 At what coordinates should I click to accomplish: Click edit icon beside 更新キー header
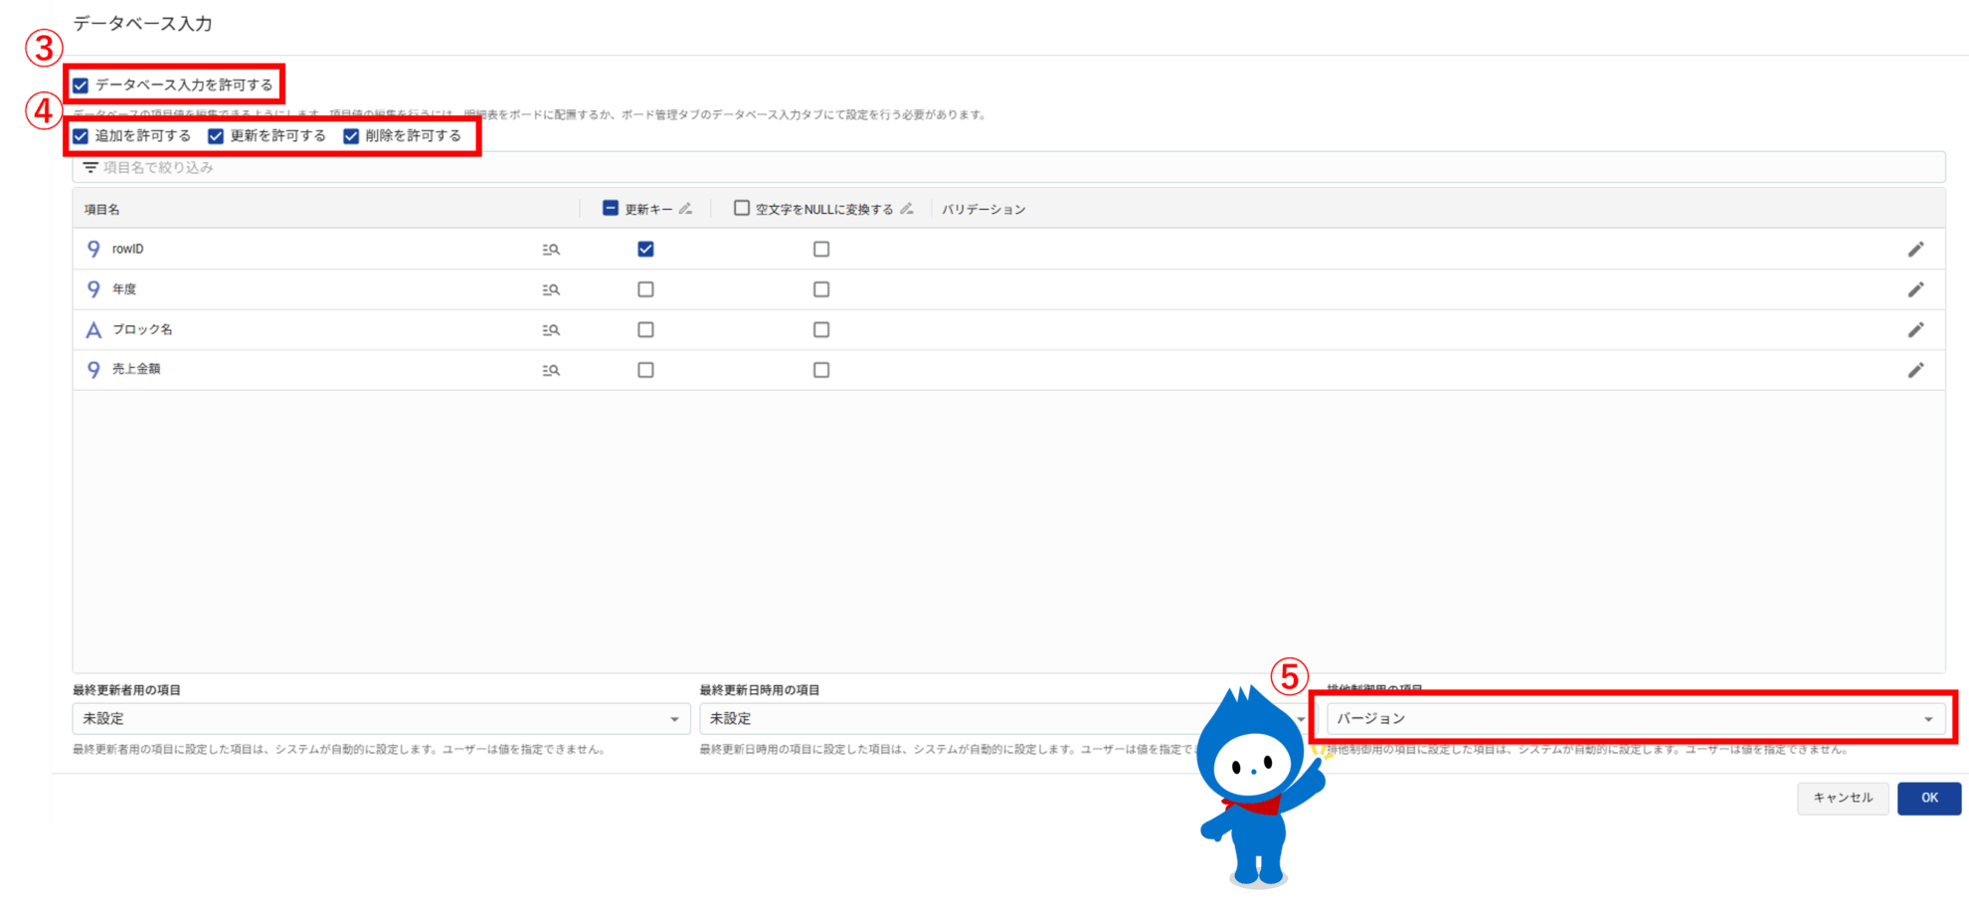[x=685, y=209]
